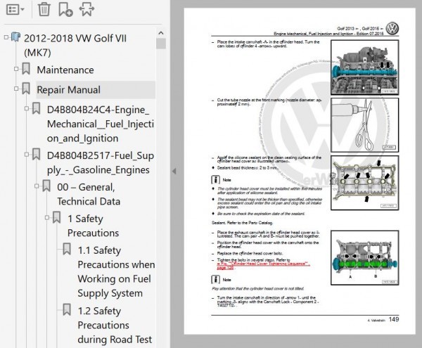This screenshot has height=348, width=422.
Task: Follow the Cylinder Head Cover Tightening Sequence link
Action: pos(263,266)
